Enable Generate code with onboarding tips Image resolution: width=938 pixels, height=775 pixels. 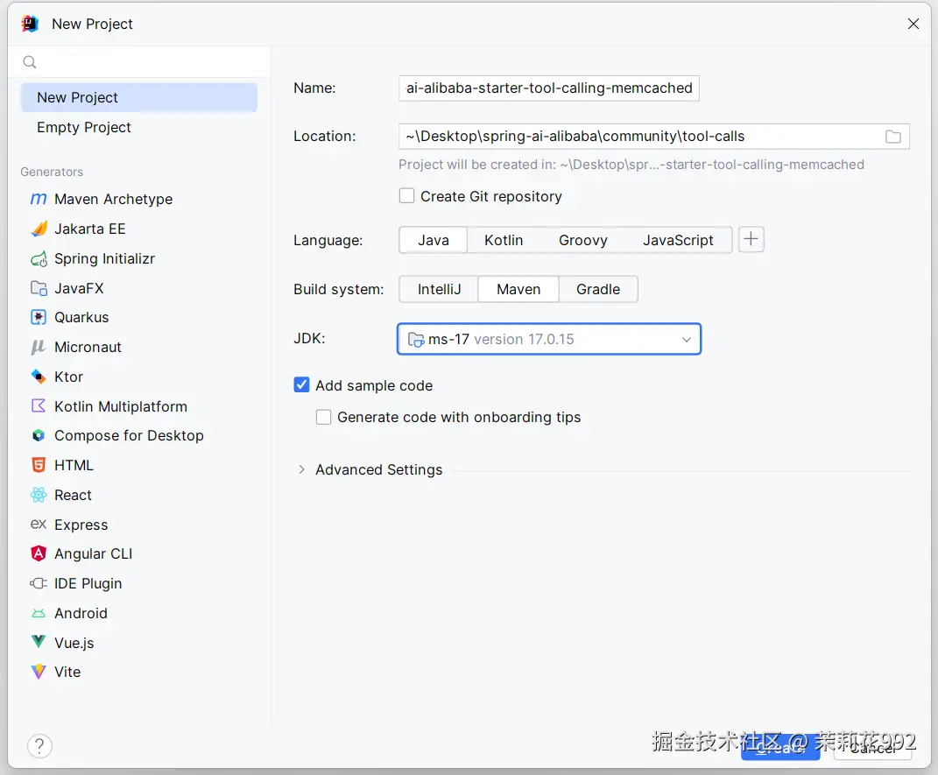(323, 417)
